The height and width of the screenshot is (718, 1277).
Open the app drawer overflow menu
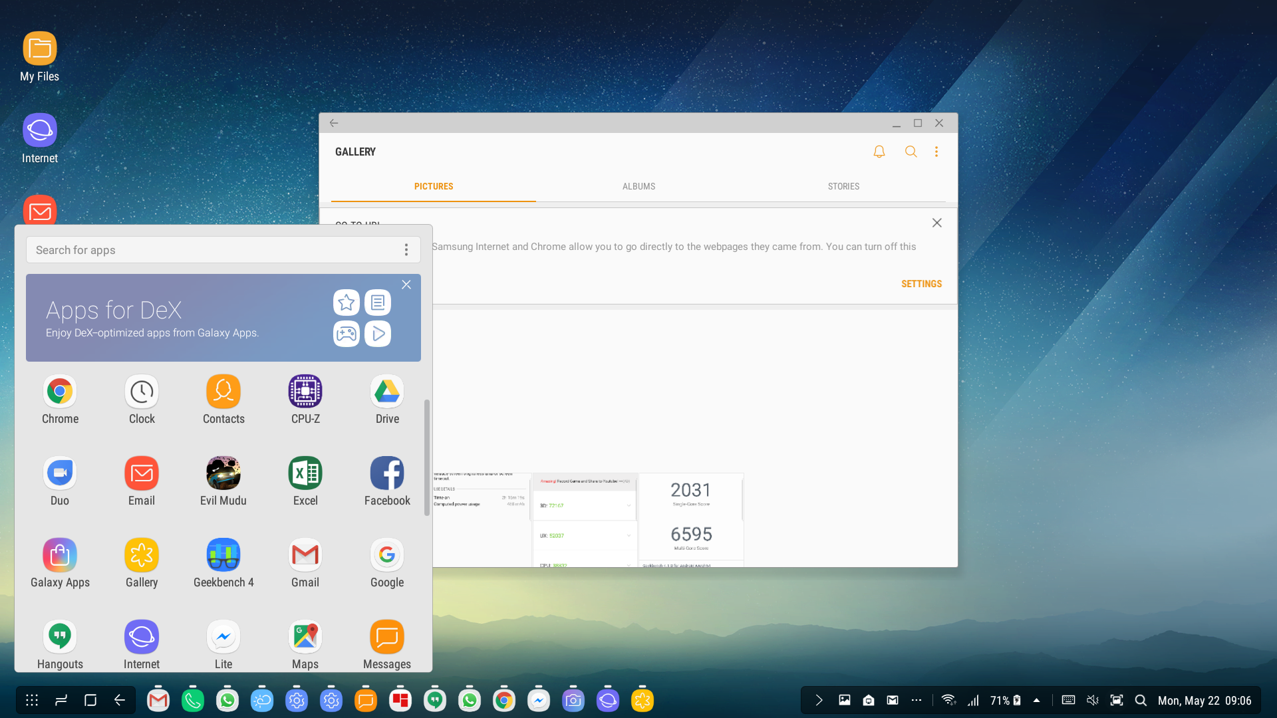click(x=406, y=250)
